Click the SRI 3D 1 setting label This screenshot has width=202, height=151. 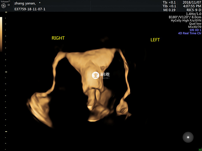(x=193, y=30)
